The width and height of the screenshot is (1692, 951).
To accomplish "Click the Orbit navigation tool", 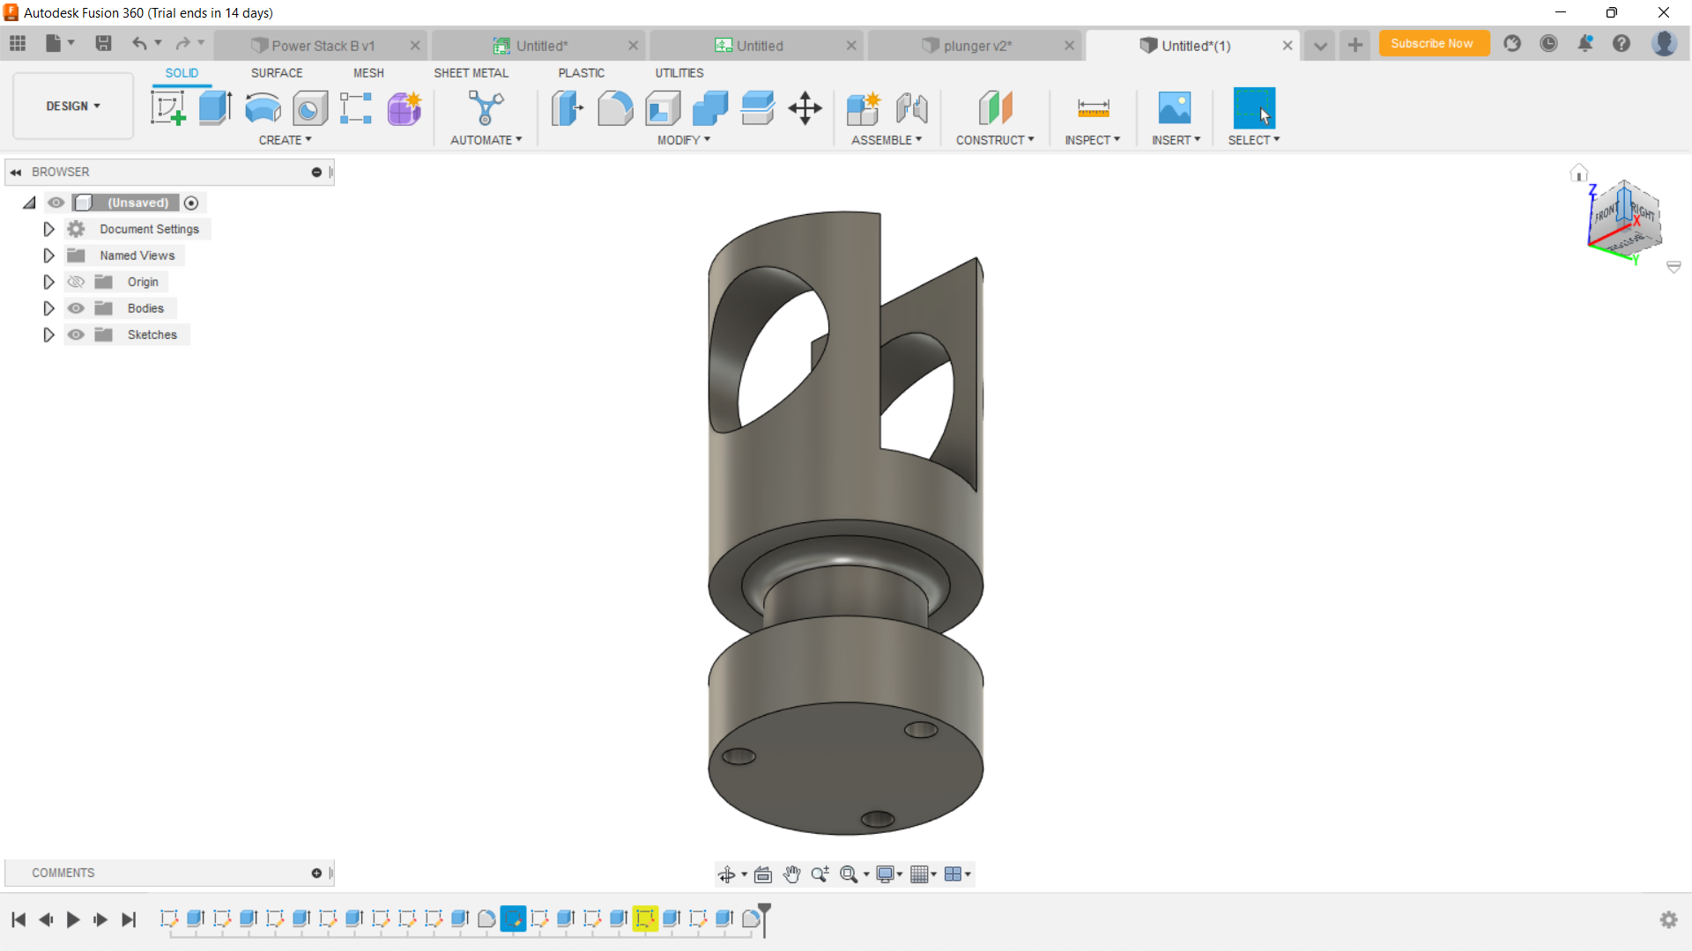I will pos(726,874).
